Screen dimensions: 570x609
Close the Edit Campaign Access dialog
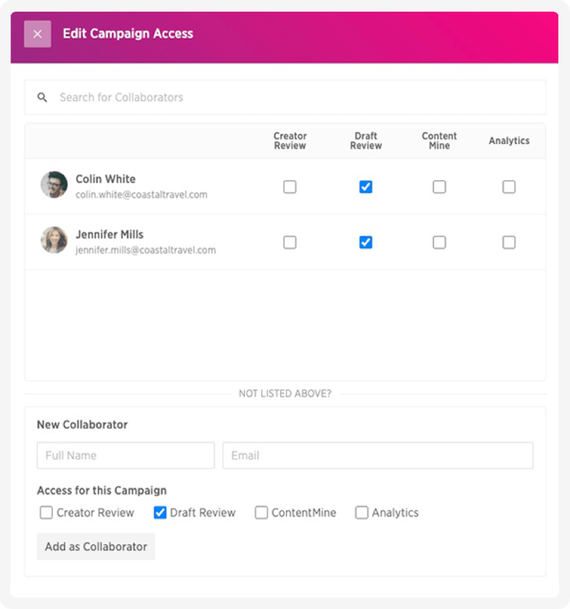point(38,34)
